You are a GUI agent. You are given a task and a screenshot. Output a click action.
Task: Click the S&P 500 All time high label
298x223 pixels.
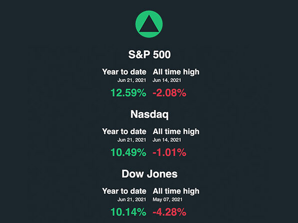176,72
